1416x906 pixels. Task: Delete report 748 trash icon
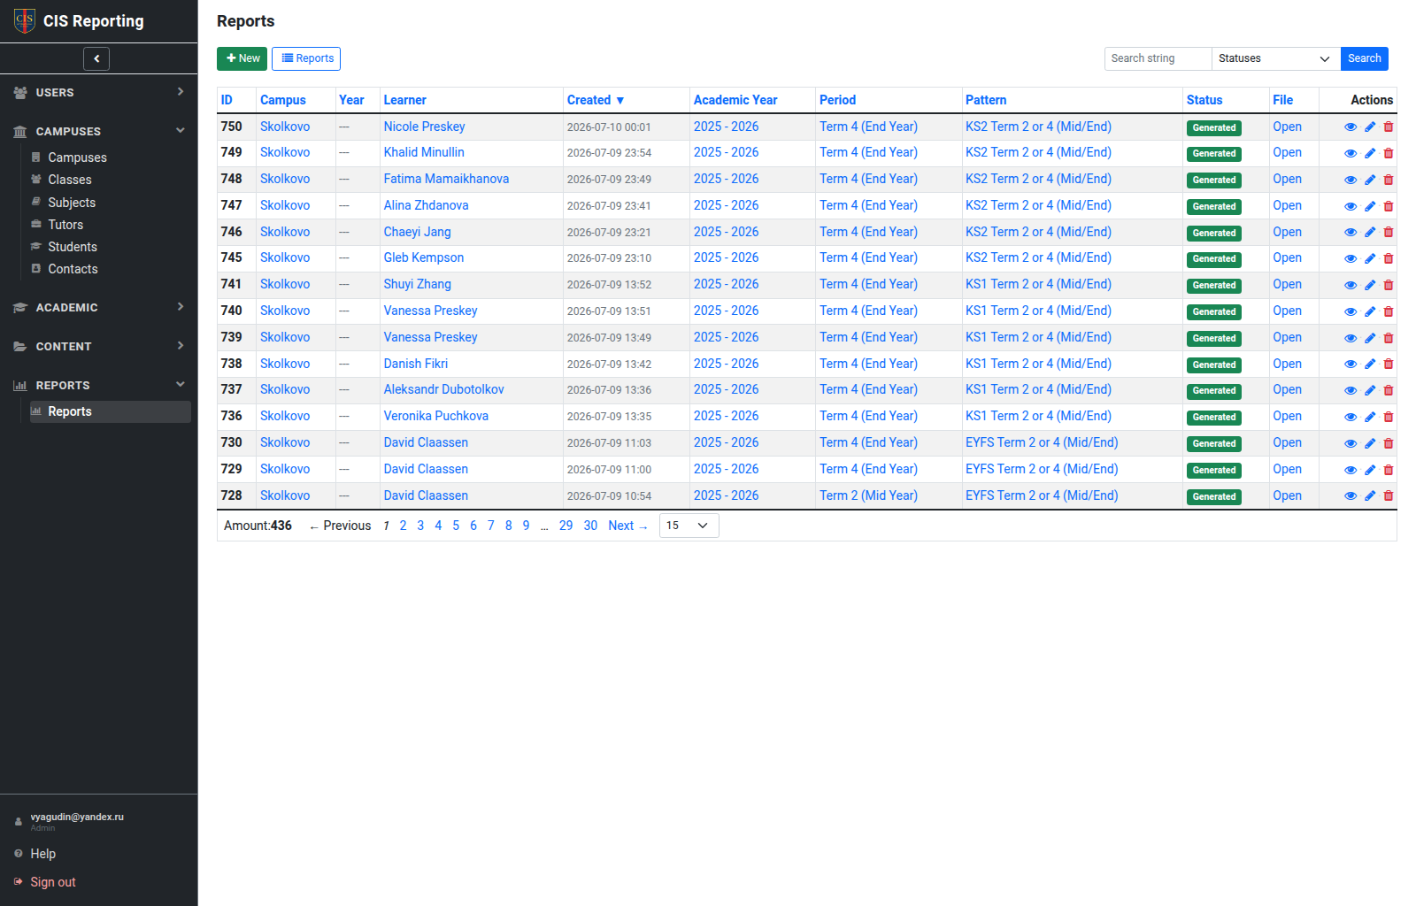point(1389,180)
